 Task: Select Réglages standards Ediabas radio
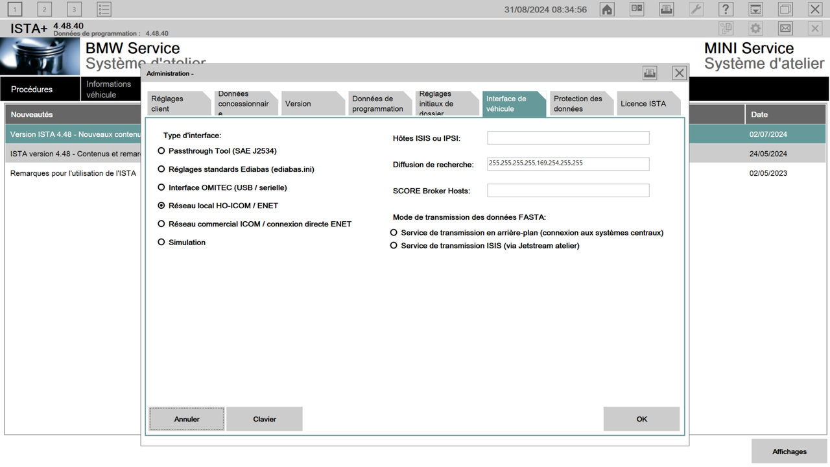coord(161,169)
